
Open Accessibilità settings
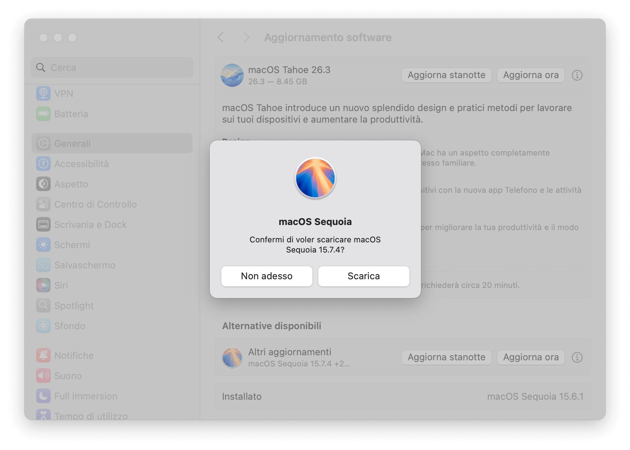pos(112,164)
